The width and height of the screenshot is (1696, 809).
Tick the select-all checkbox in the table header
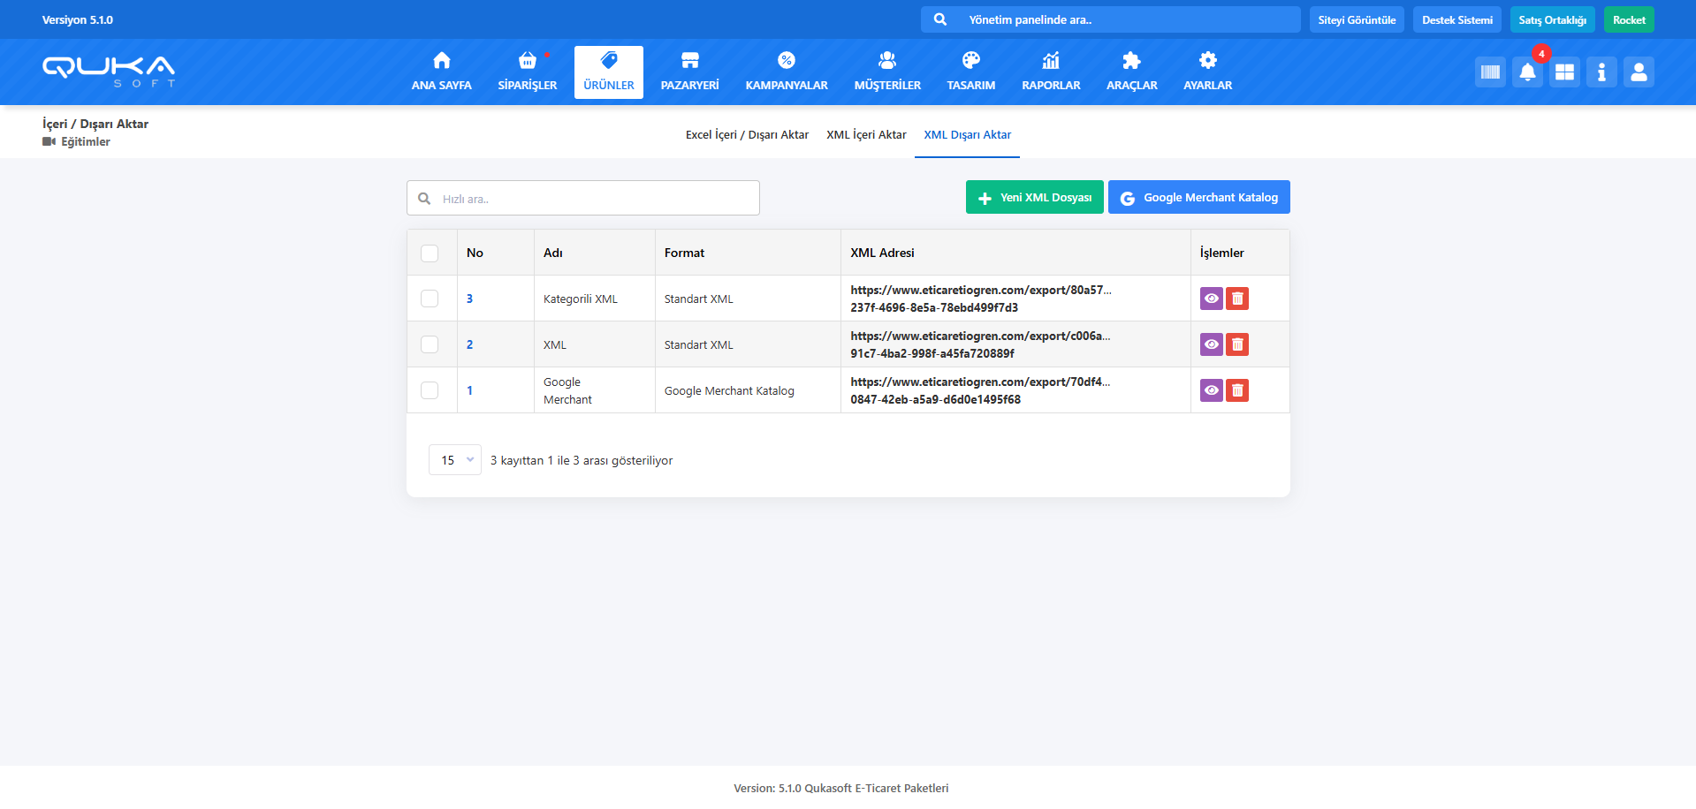tap(430, 253)
